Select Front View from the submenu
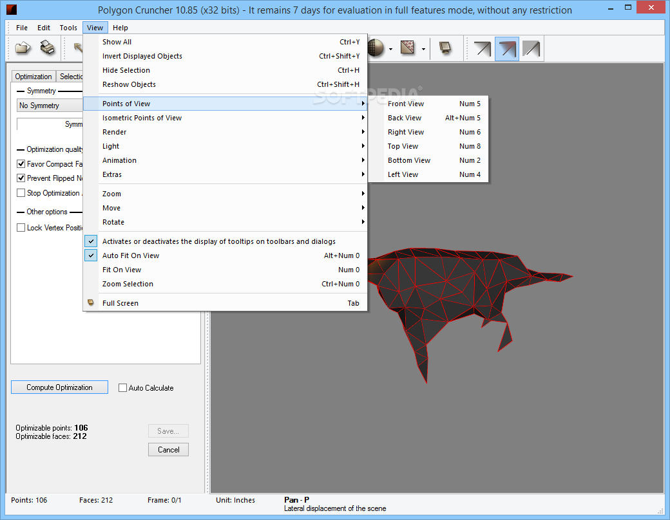Viewport: 670px width, 520px height. 428,104
